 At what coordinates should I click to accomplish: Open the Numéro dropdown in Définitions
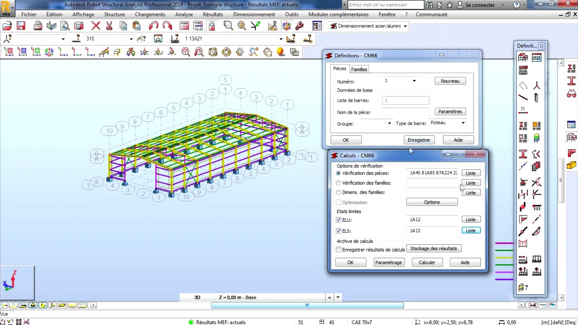[414, 81]
